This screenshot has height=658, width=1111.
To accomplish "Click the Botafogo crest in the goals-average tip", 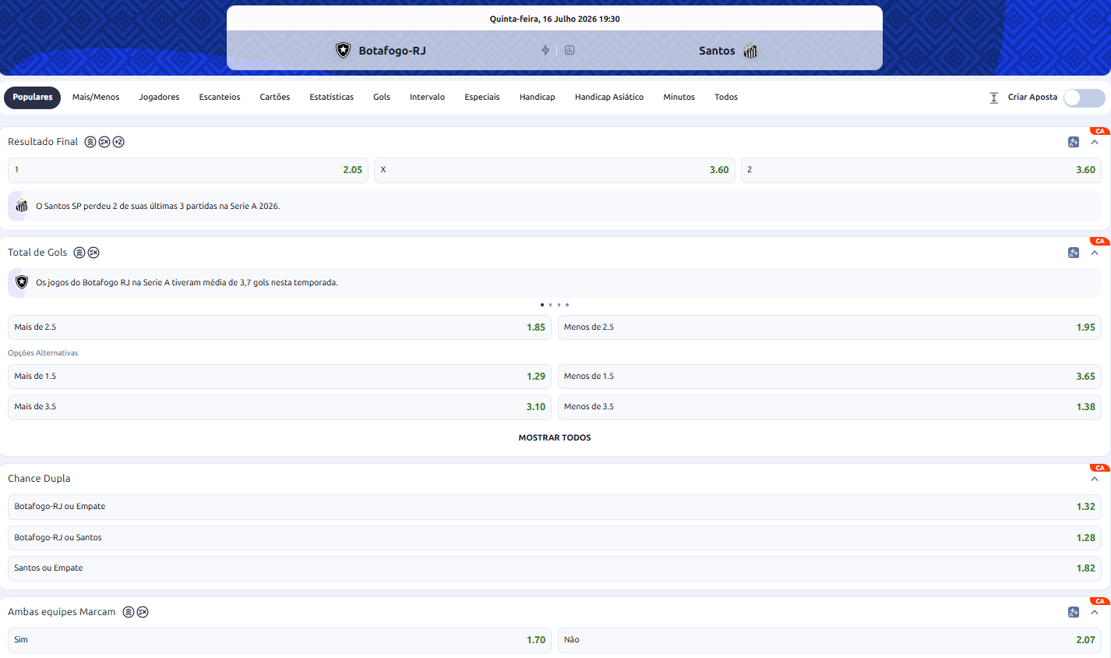I will coord(22,282).
